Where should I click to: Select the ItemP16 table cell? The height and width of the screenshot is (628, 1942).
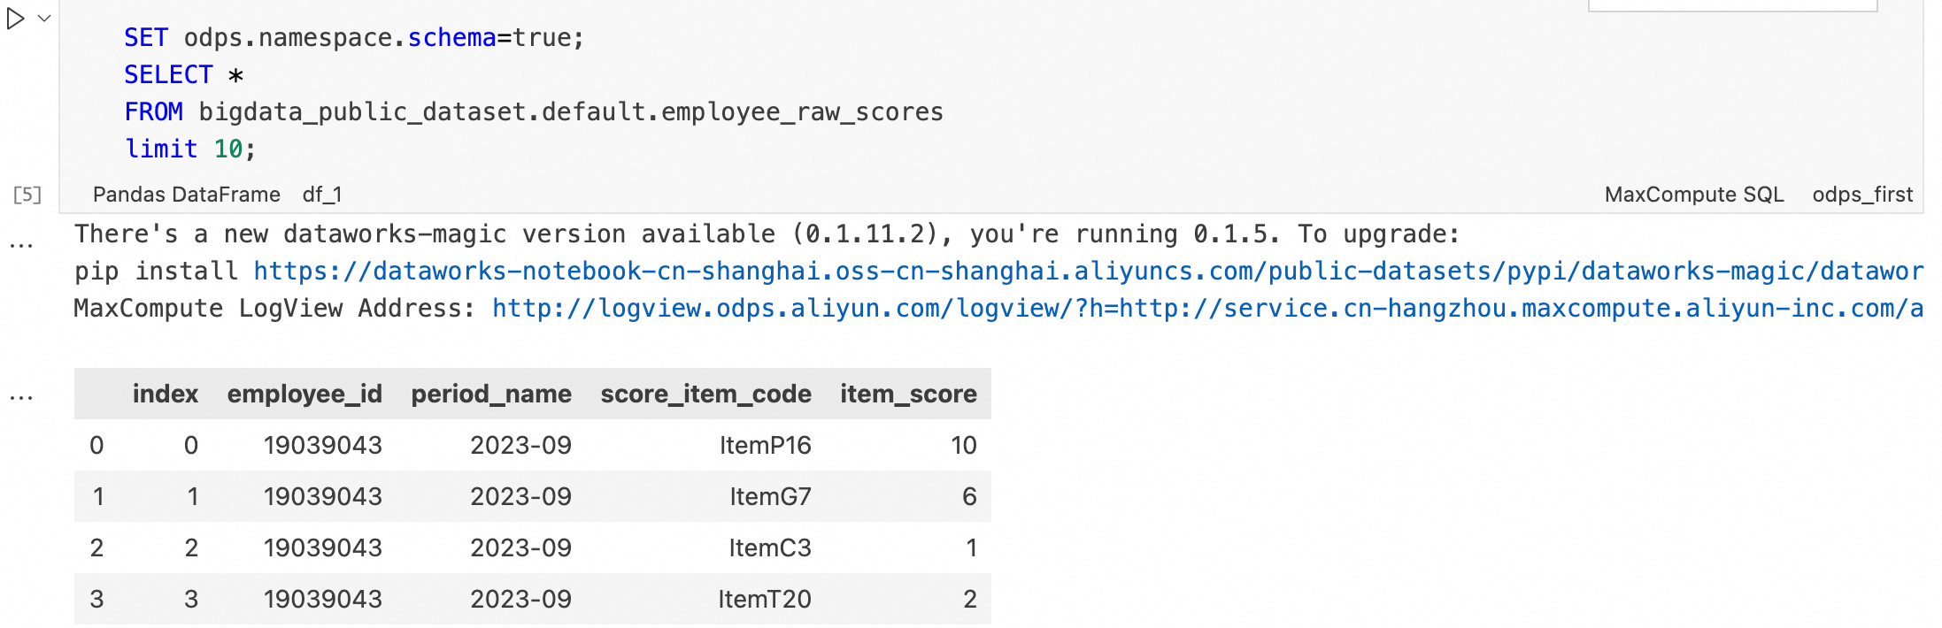tap(765, 445)
